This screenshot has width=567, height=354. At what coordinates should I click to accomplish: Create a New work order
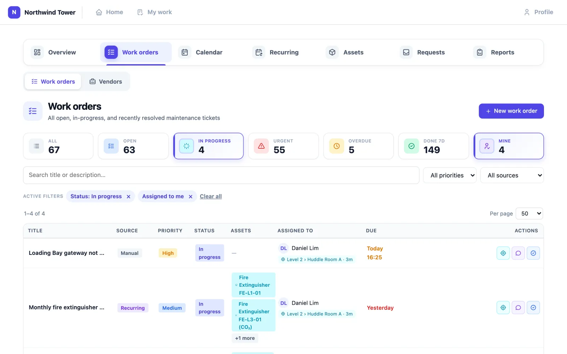[x=511, y=111]
